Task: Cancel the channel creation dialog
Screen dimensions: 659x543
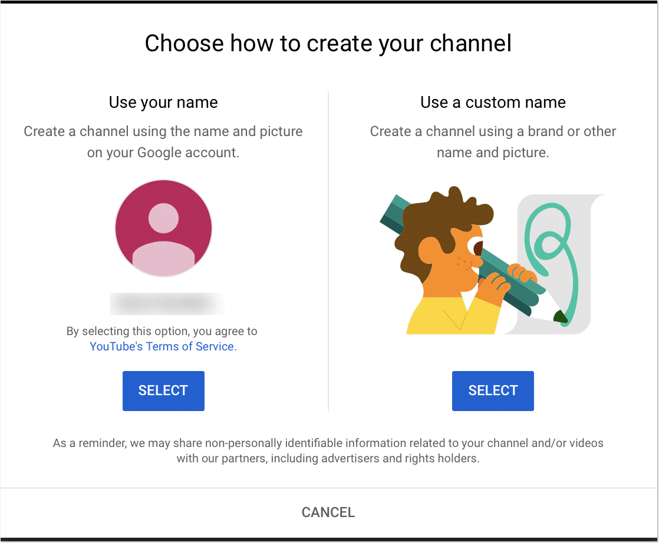Action: tap(328, 512)
